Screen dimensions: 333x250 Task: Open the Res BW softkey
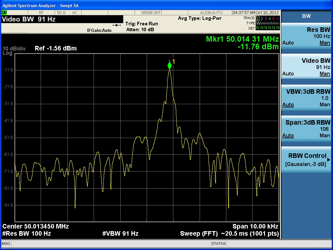306,36
